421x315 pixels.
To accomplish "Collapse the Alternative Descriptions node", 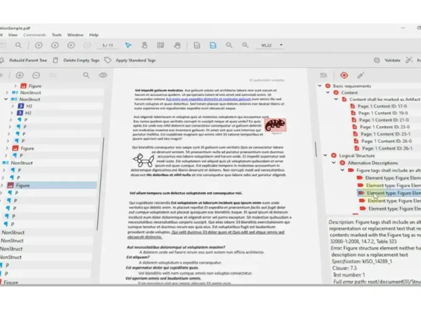I will pos(334,163).
